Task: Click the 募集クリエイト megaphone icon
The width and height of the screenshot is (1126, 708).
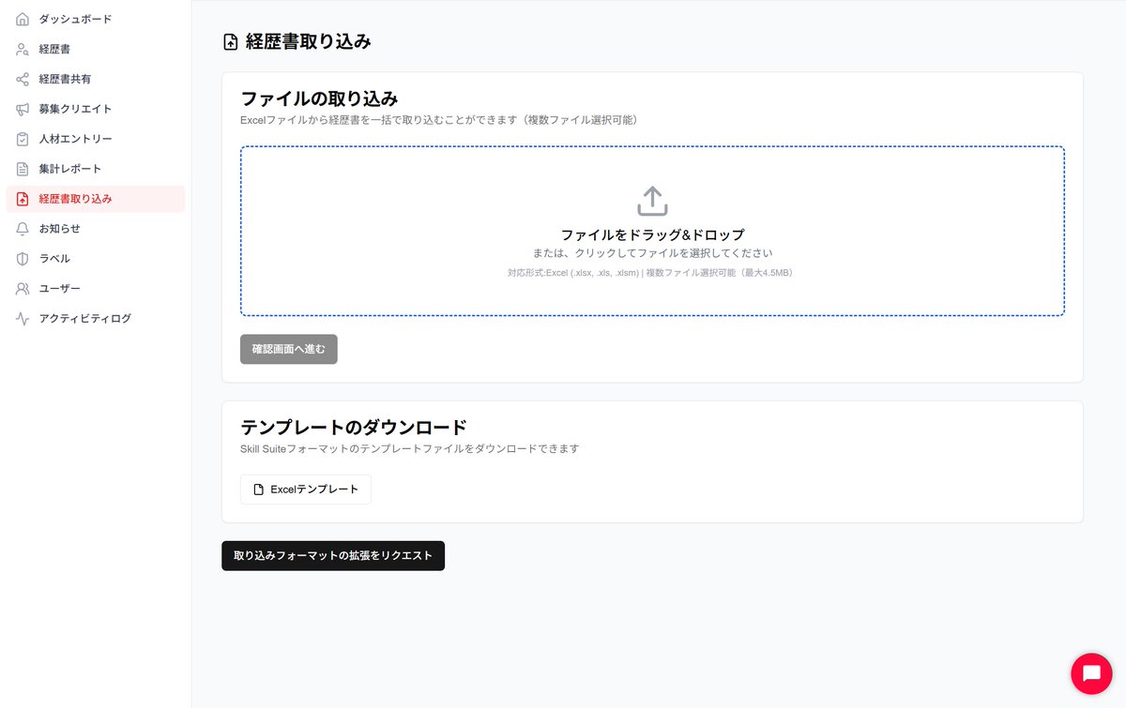Action: pyautogui.click(x=23, y=109)
